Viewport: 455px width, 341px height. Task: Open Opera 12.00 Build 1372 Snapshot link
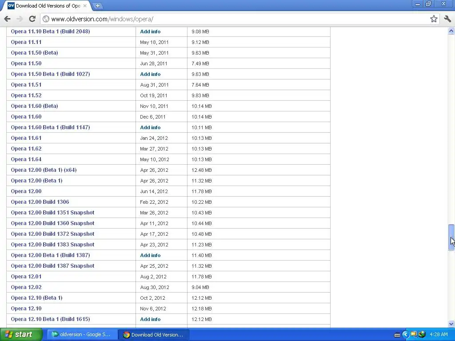[52, 234]
